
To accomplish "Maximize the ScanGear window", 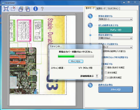I will [x=129, y=2].
